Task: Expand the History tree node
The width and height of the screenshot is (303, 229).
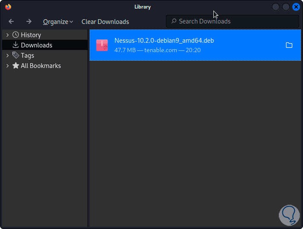Action: tap(7, 35)
